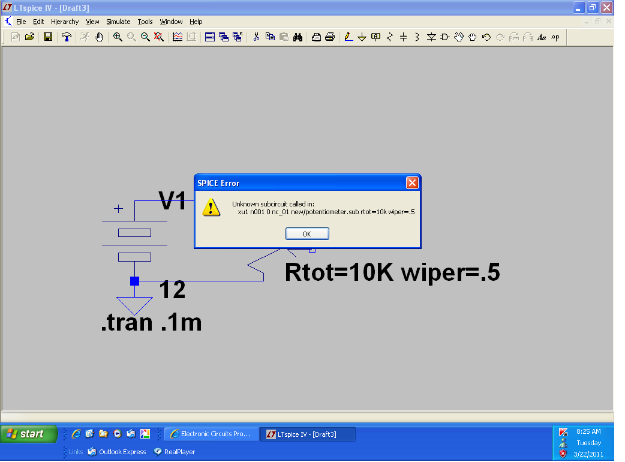Place a capacitor from the toolbar
625x462 pixels.
pyautogui.click(x=404, y=37)
